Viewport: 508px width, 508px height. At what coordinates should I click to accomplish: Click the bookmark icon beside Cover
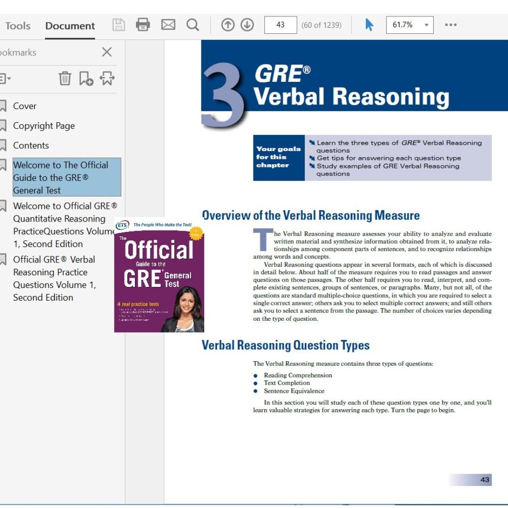(3, 106)
